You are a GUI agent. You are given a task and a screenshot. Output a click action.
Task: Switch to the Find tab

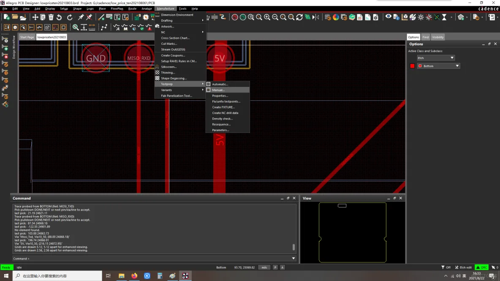425,37
